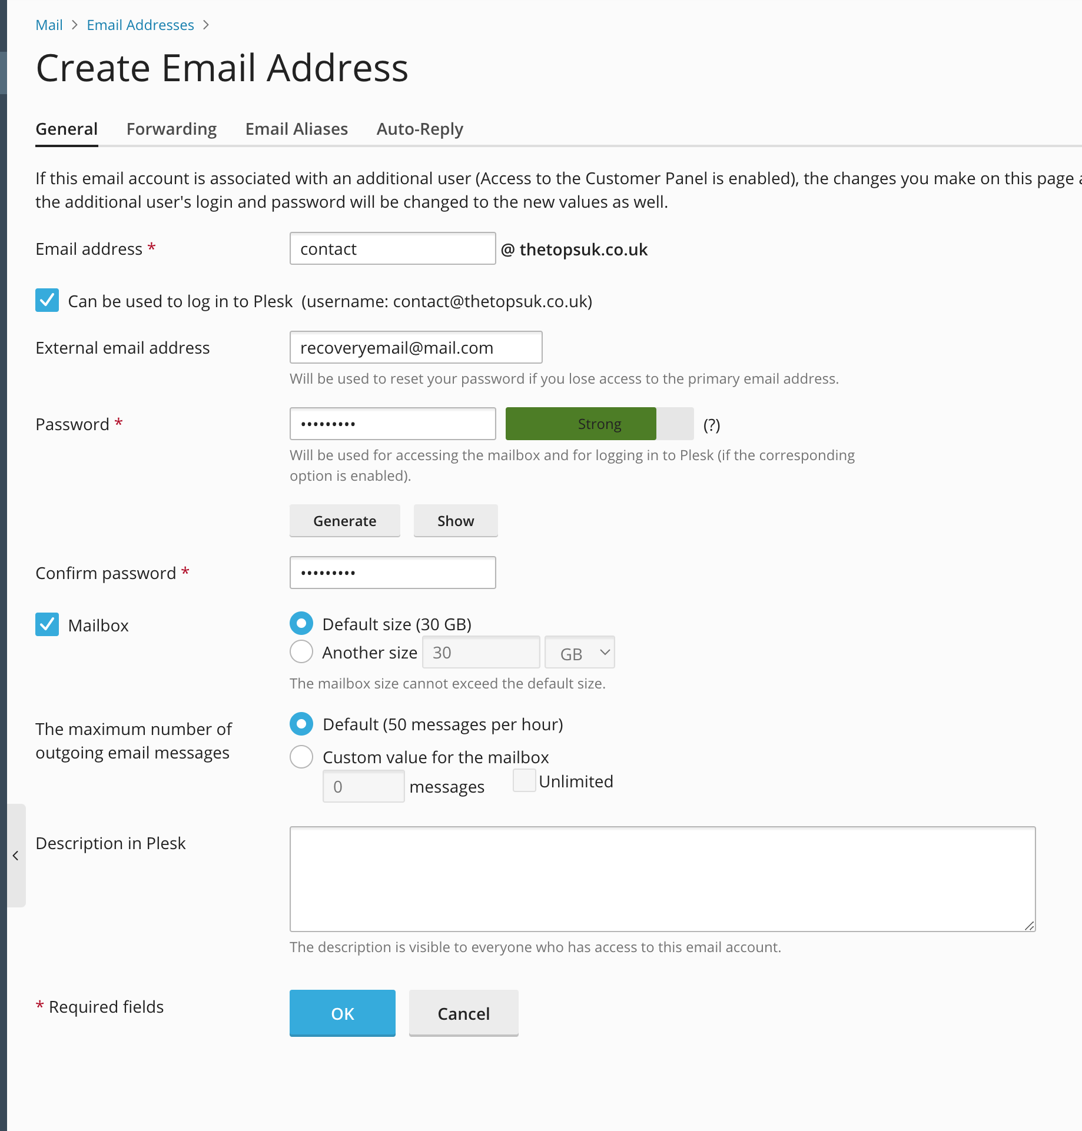Collapse the left side panel

point(15,856)
